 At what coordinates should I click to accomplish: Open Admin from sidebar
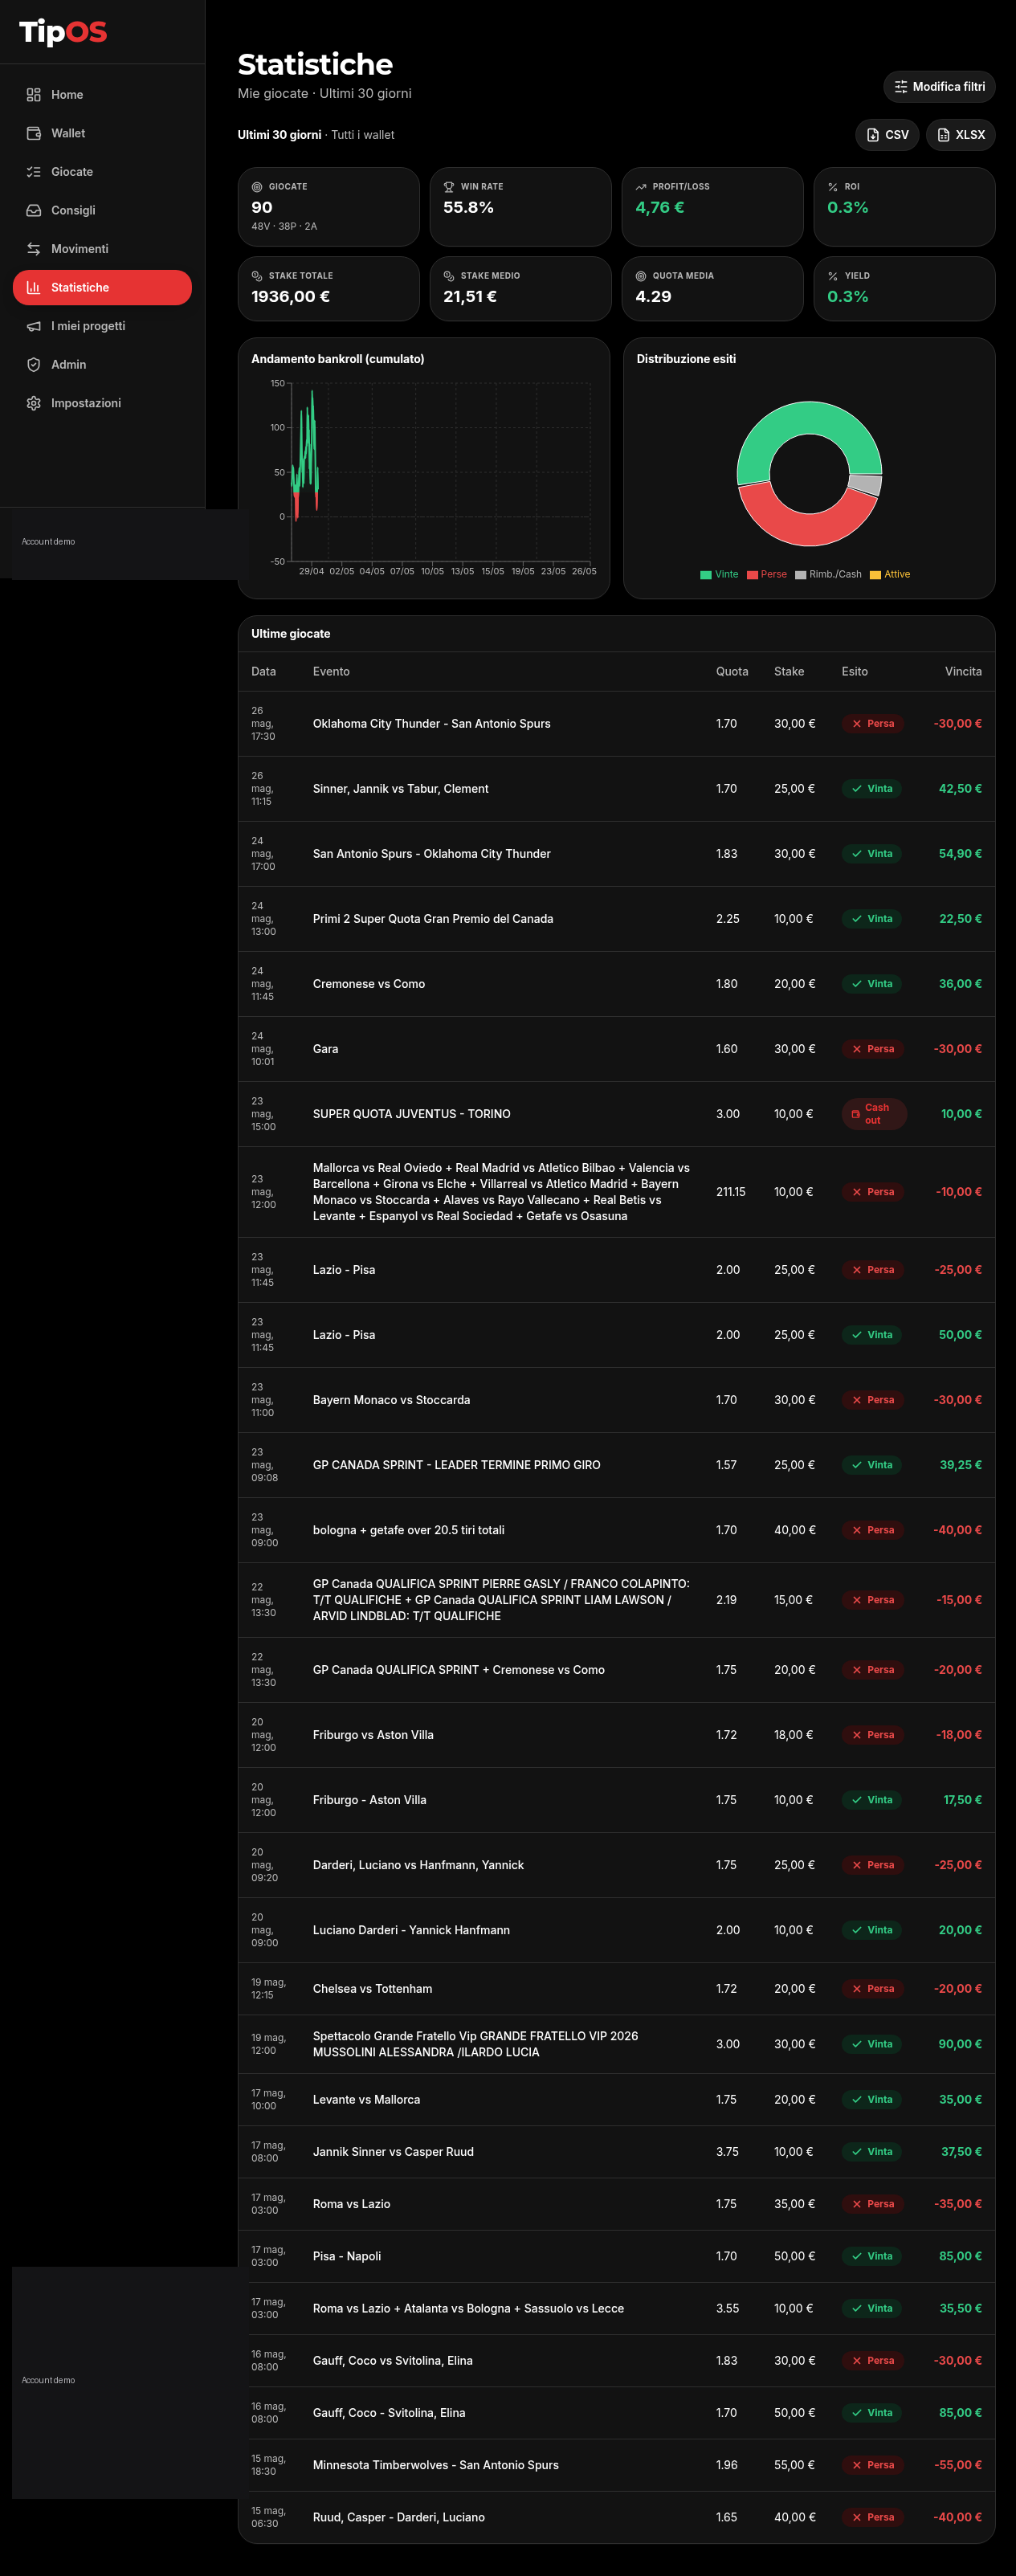pos(102,364)
